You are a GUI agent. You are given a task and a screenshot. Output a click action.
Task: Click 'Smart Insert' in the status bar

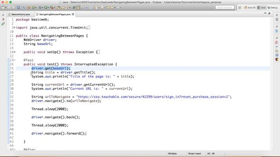pyautogui.click(x=194, y=154)
